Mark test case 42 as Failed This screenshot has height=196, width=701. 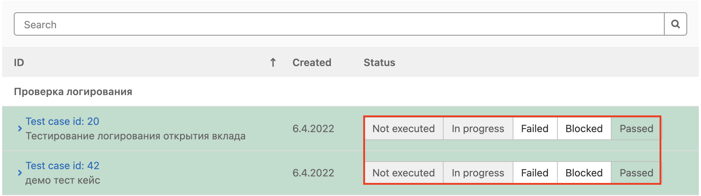534,173
